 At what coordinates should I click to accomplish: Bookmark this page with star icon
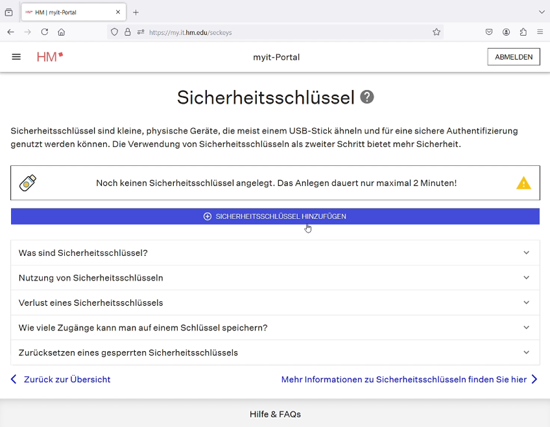(x=436, y=32)
